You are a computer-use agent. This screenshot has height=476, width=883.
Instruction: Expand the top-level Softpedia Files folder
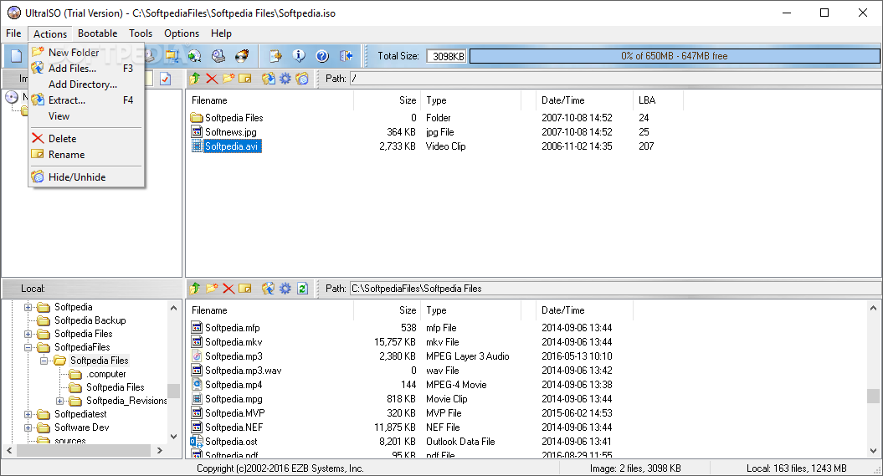[28, 335]
